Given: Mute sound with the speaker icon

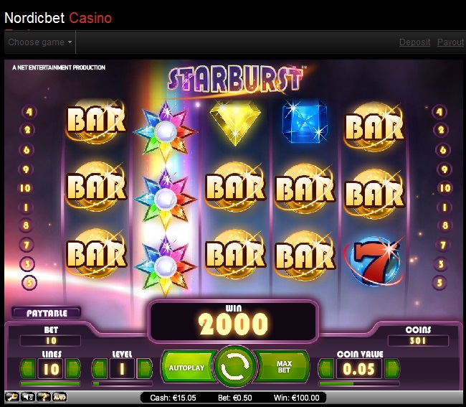Looking at the screenshot, I should pyautogui.click(x=28, y=397).
